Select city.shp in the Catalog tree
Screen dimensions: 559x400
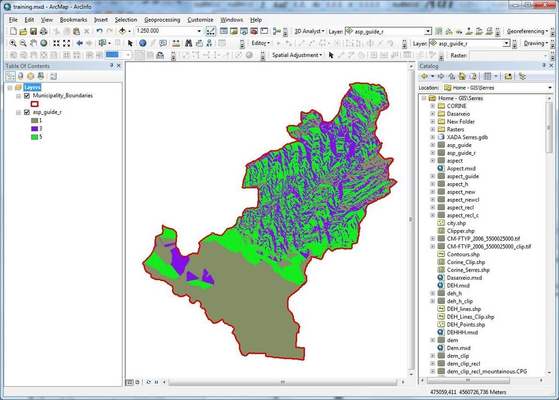(x=456, y=223)
